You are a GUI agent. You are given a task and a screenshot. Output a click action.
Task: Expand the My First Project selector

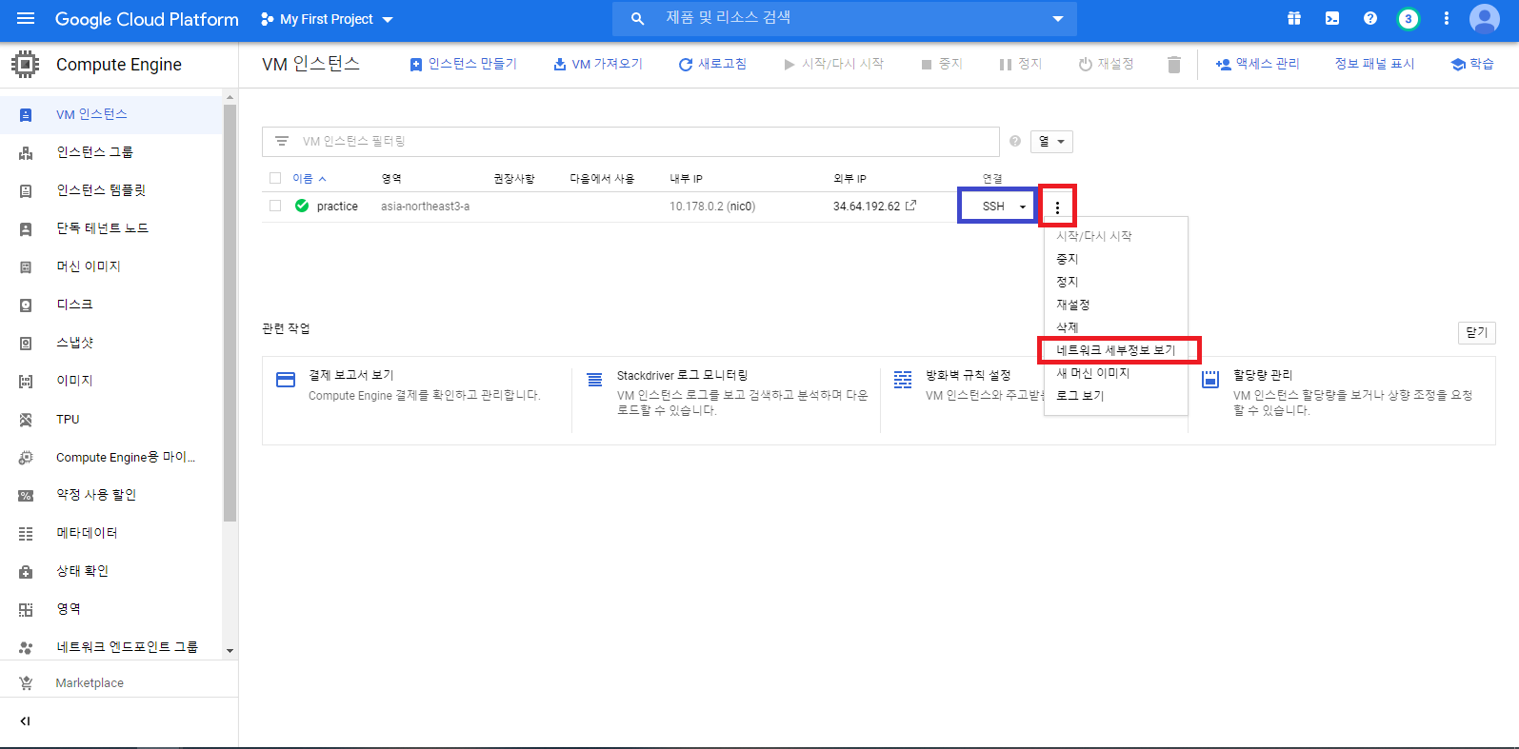327,19
